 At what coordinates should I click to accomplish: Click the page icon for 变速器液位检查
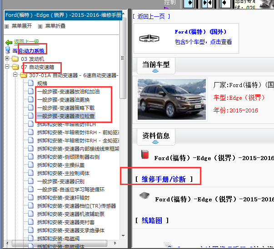click(31, 116)
